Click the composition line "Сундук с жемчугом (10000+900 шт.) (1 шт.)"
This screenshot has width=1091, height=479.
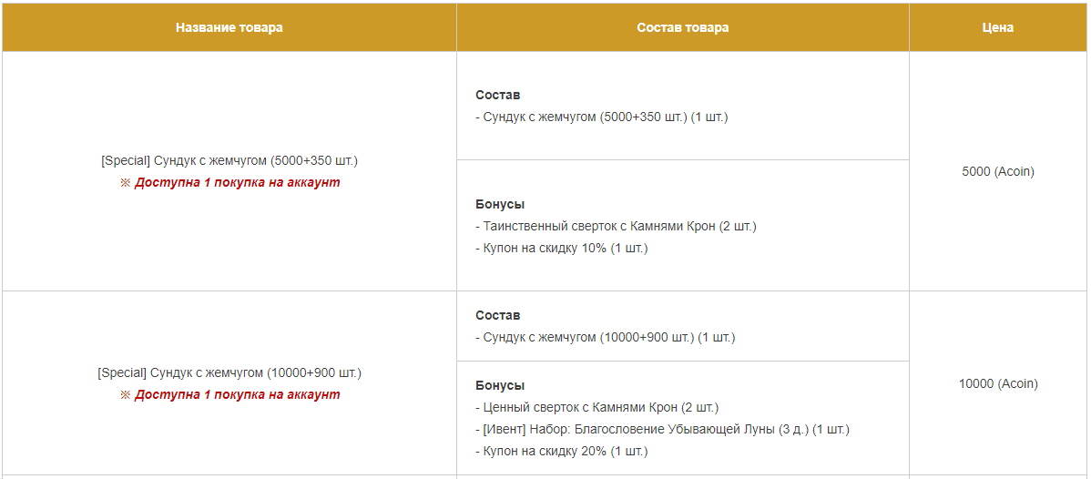point(606,337)
